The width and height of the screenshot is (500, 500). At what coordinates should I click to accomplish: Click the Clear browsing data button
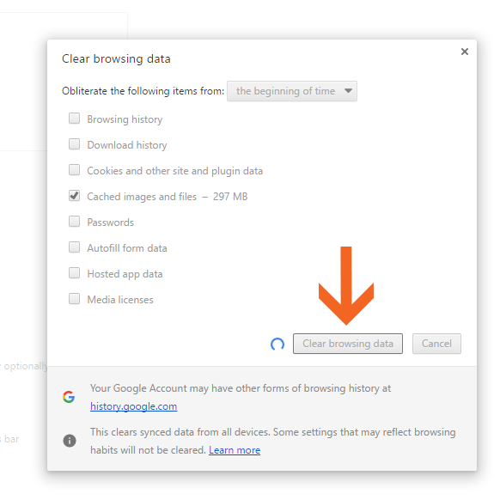coord(348,344)
